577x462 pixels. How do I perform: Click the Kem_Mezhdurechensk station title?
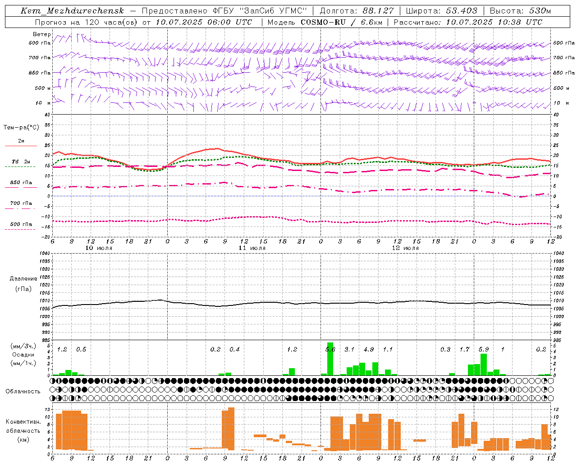point(72,11)
